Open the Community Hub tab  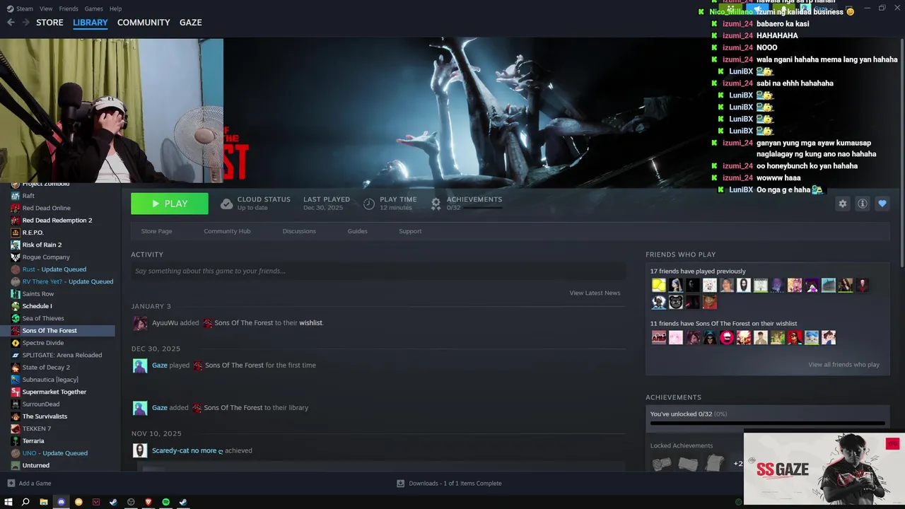point(227,231)
